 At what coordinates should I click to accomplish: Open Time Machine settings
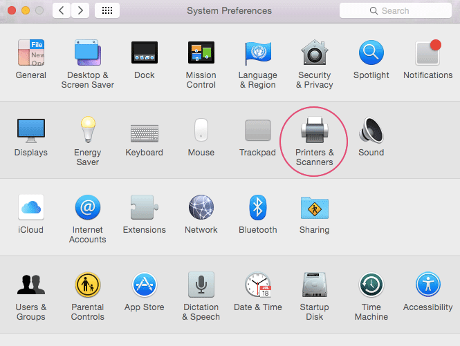tap(371, 285)
